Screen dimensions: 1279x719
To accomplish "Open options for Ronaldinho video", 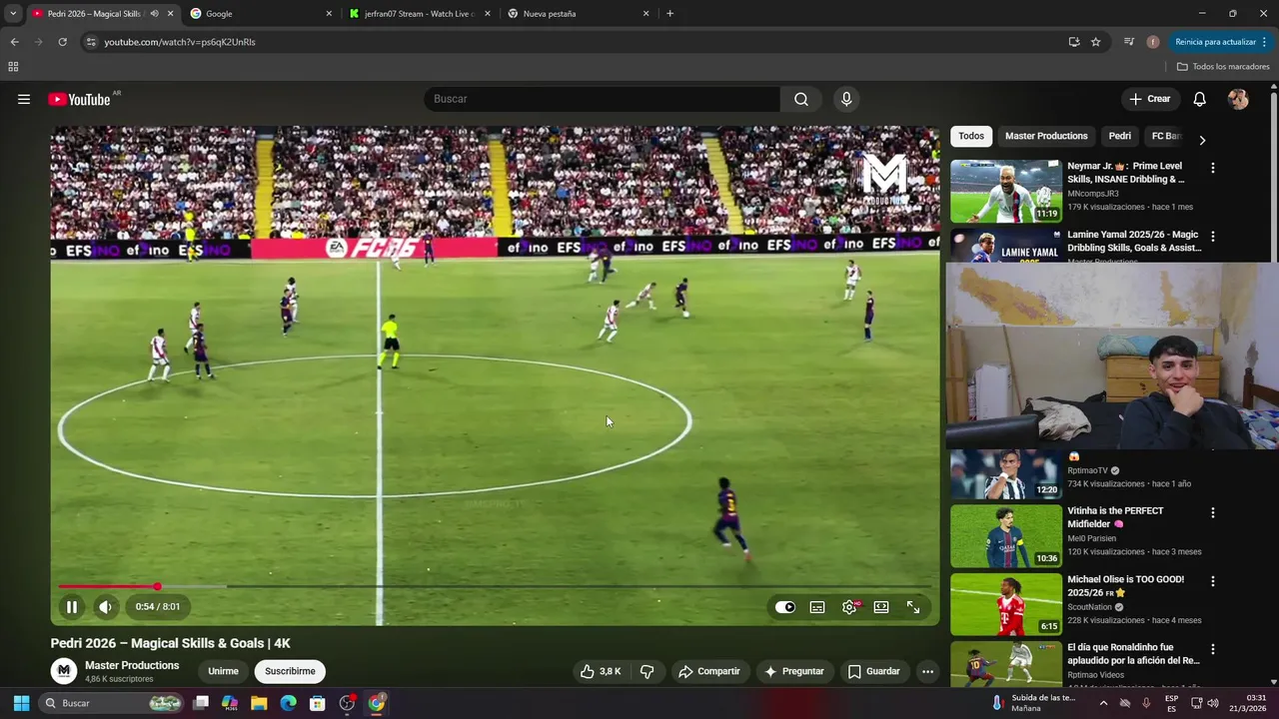I will (x=1213, y=650).
